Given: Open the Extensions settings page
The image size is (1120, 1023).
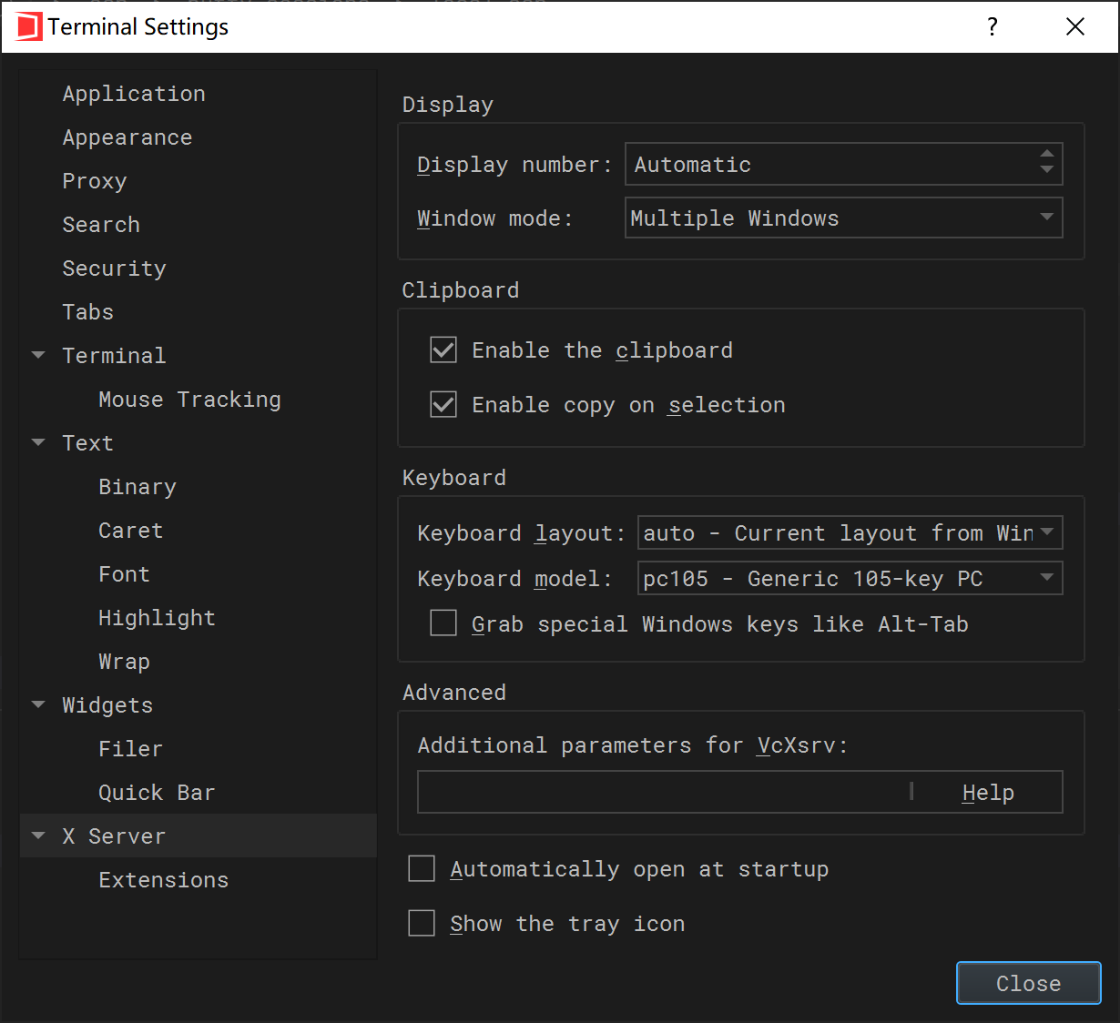Looking at the screenshot, I should pyautogui.click(x=164, y=879).
